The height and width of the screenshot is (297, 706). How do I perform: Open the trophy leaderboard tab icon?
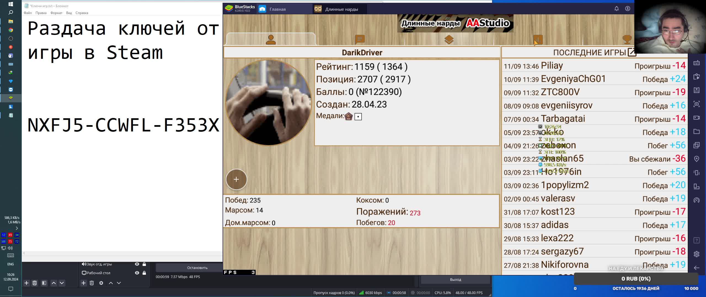(x=627, y=40)
